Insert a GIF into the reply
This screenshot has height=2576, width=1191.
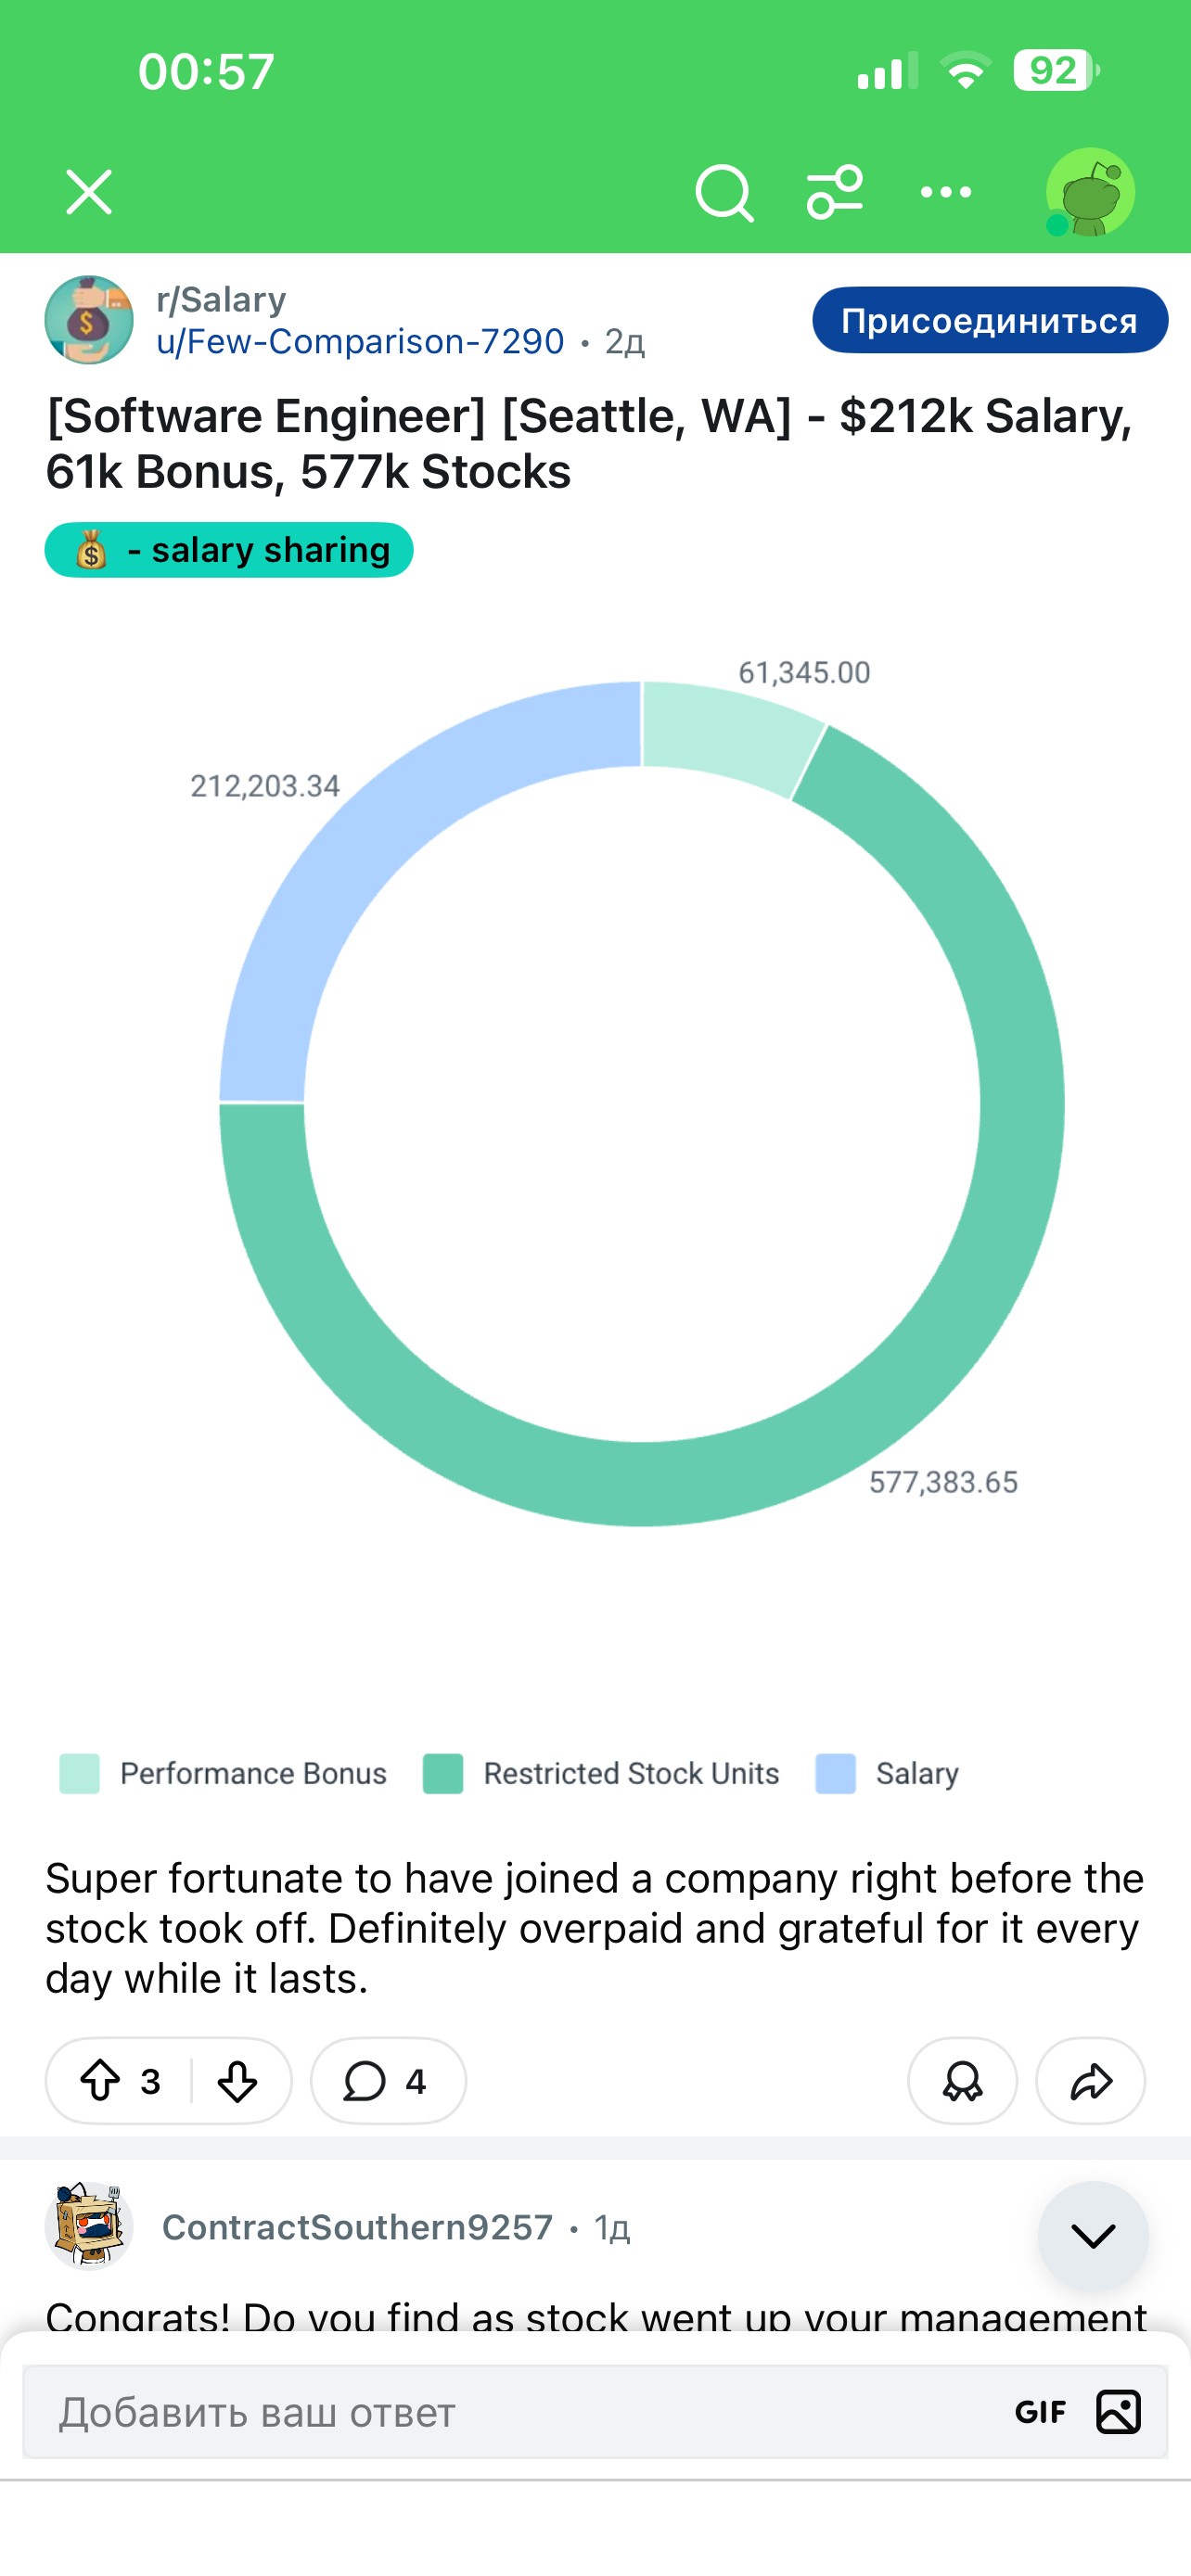click(1040, 2412)
